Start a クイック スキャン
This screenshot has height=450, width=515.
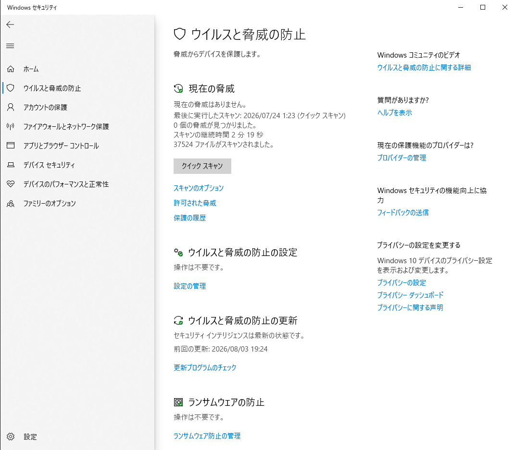click(x=202, y=166)
